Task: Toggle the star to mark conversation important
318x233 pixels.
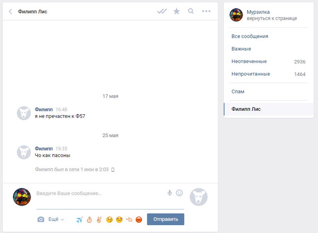Action: (177, 11)
